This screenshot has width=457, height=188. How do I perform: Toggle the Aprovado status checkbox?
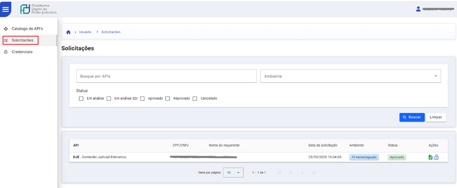click(x=142, y=99)
